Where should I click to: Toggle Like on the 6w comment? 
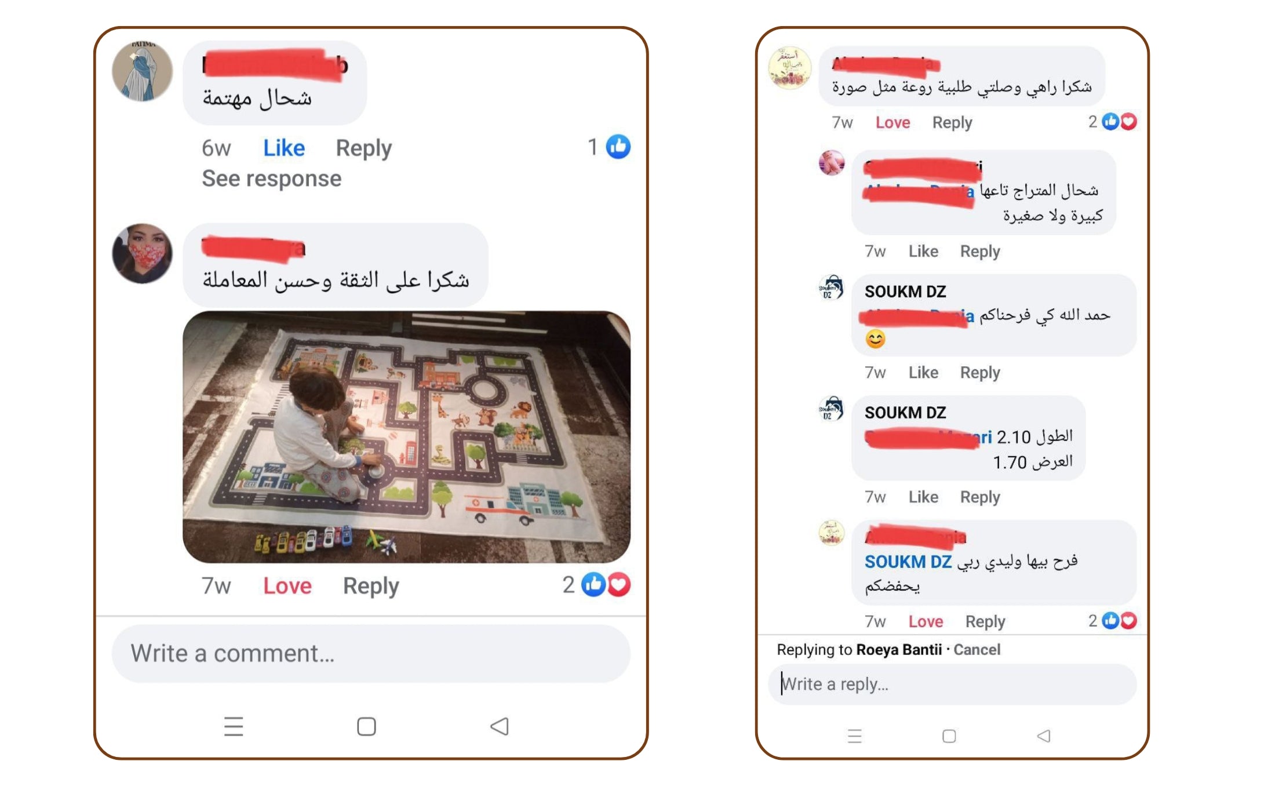click(x=283, y=148)
